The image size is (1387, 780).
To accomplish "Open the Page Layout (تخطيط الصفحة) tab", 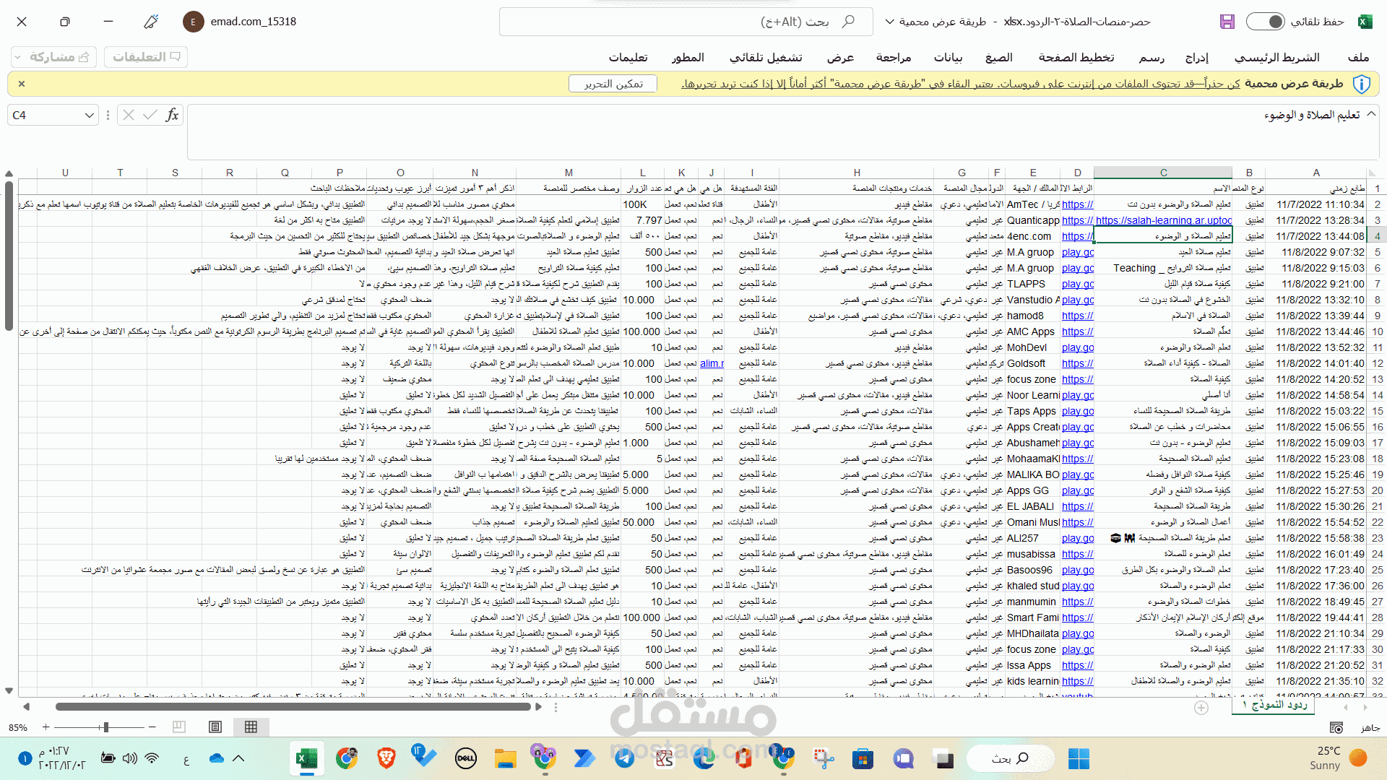I will point(1076,58).
